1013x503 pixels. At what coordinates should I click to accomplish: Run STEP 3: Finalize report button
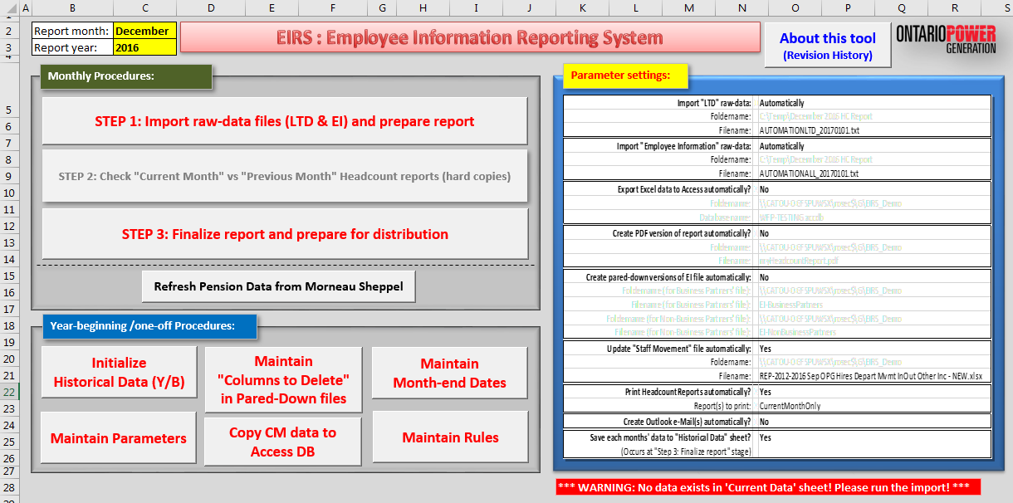click(285, 234)
